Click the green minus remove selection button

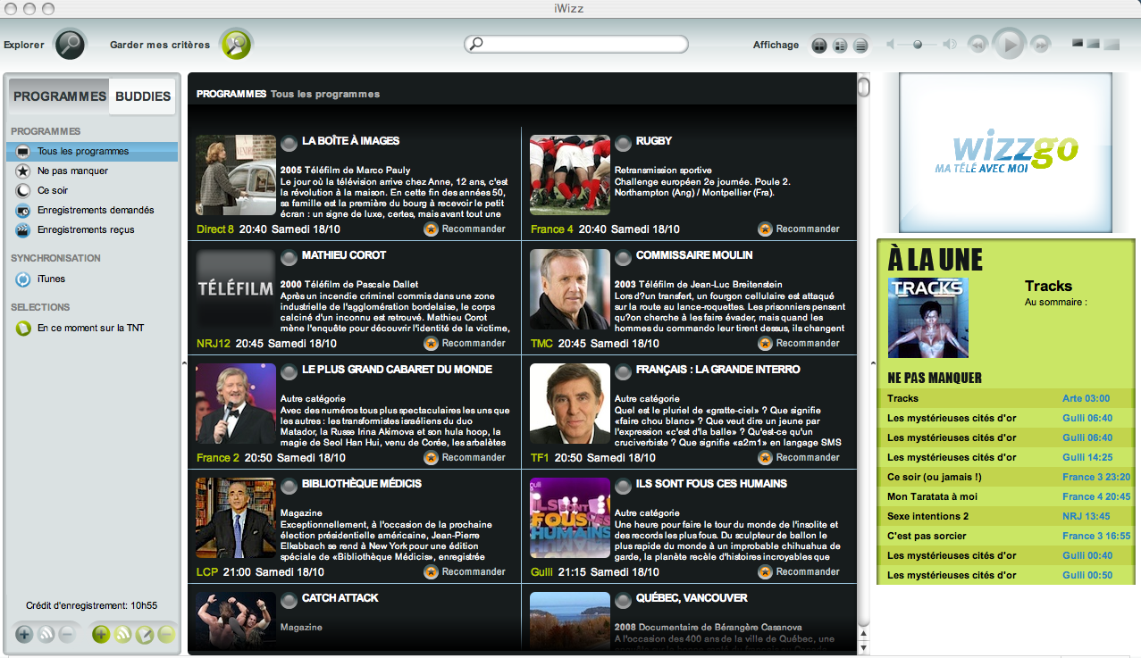(x=166, y=635)
